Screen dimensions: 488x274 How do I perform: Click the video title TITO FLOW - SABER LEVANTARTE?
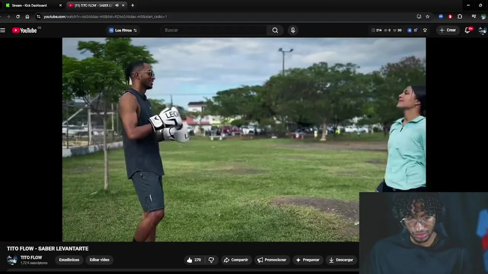pos(48,249)
